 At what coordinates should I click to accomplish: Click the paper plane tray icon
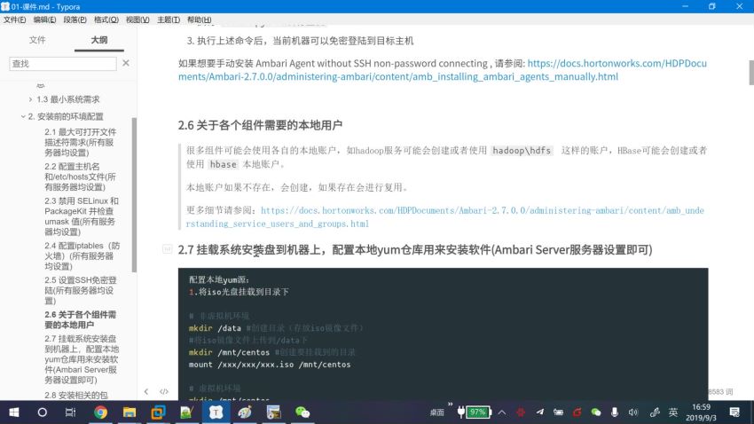(539, 412)
